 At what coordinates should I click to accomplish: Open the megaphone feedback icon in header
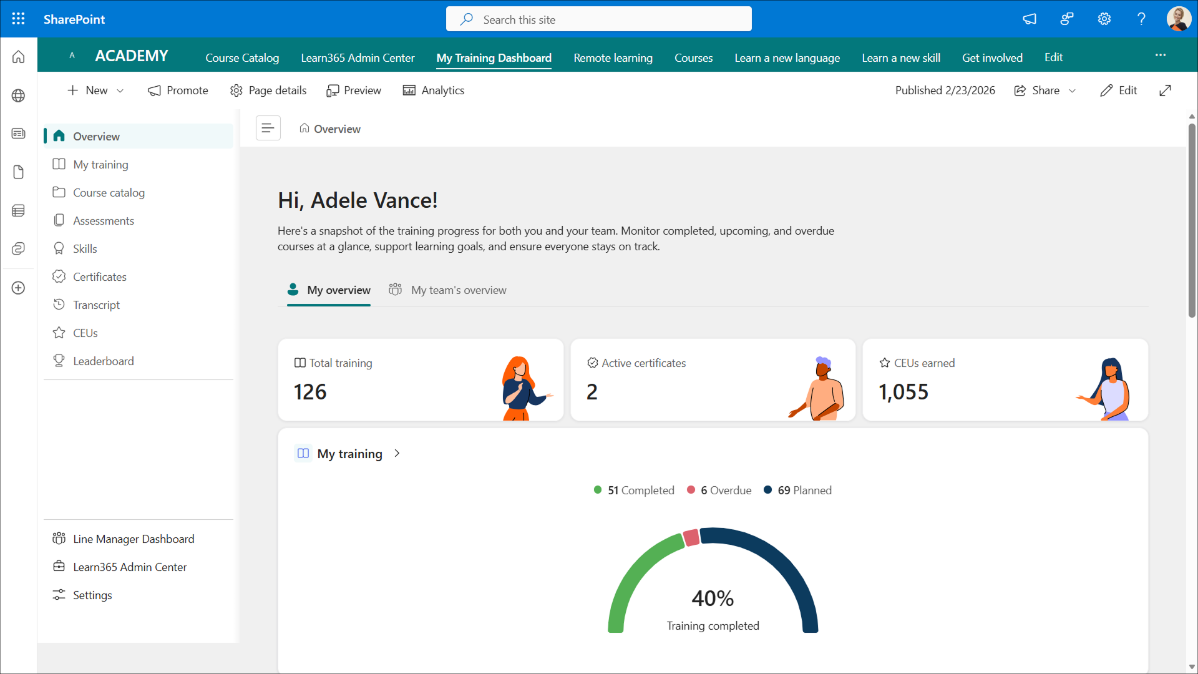tap(1030, 19)
